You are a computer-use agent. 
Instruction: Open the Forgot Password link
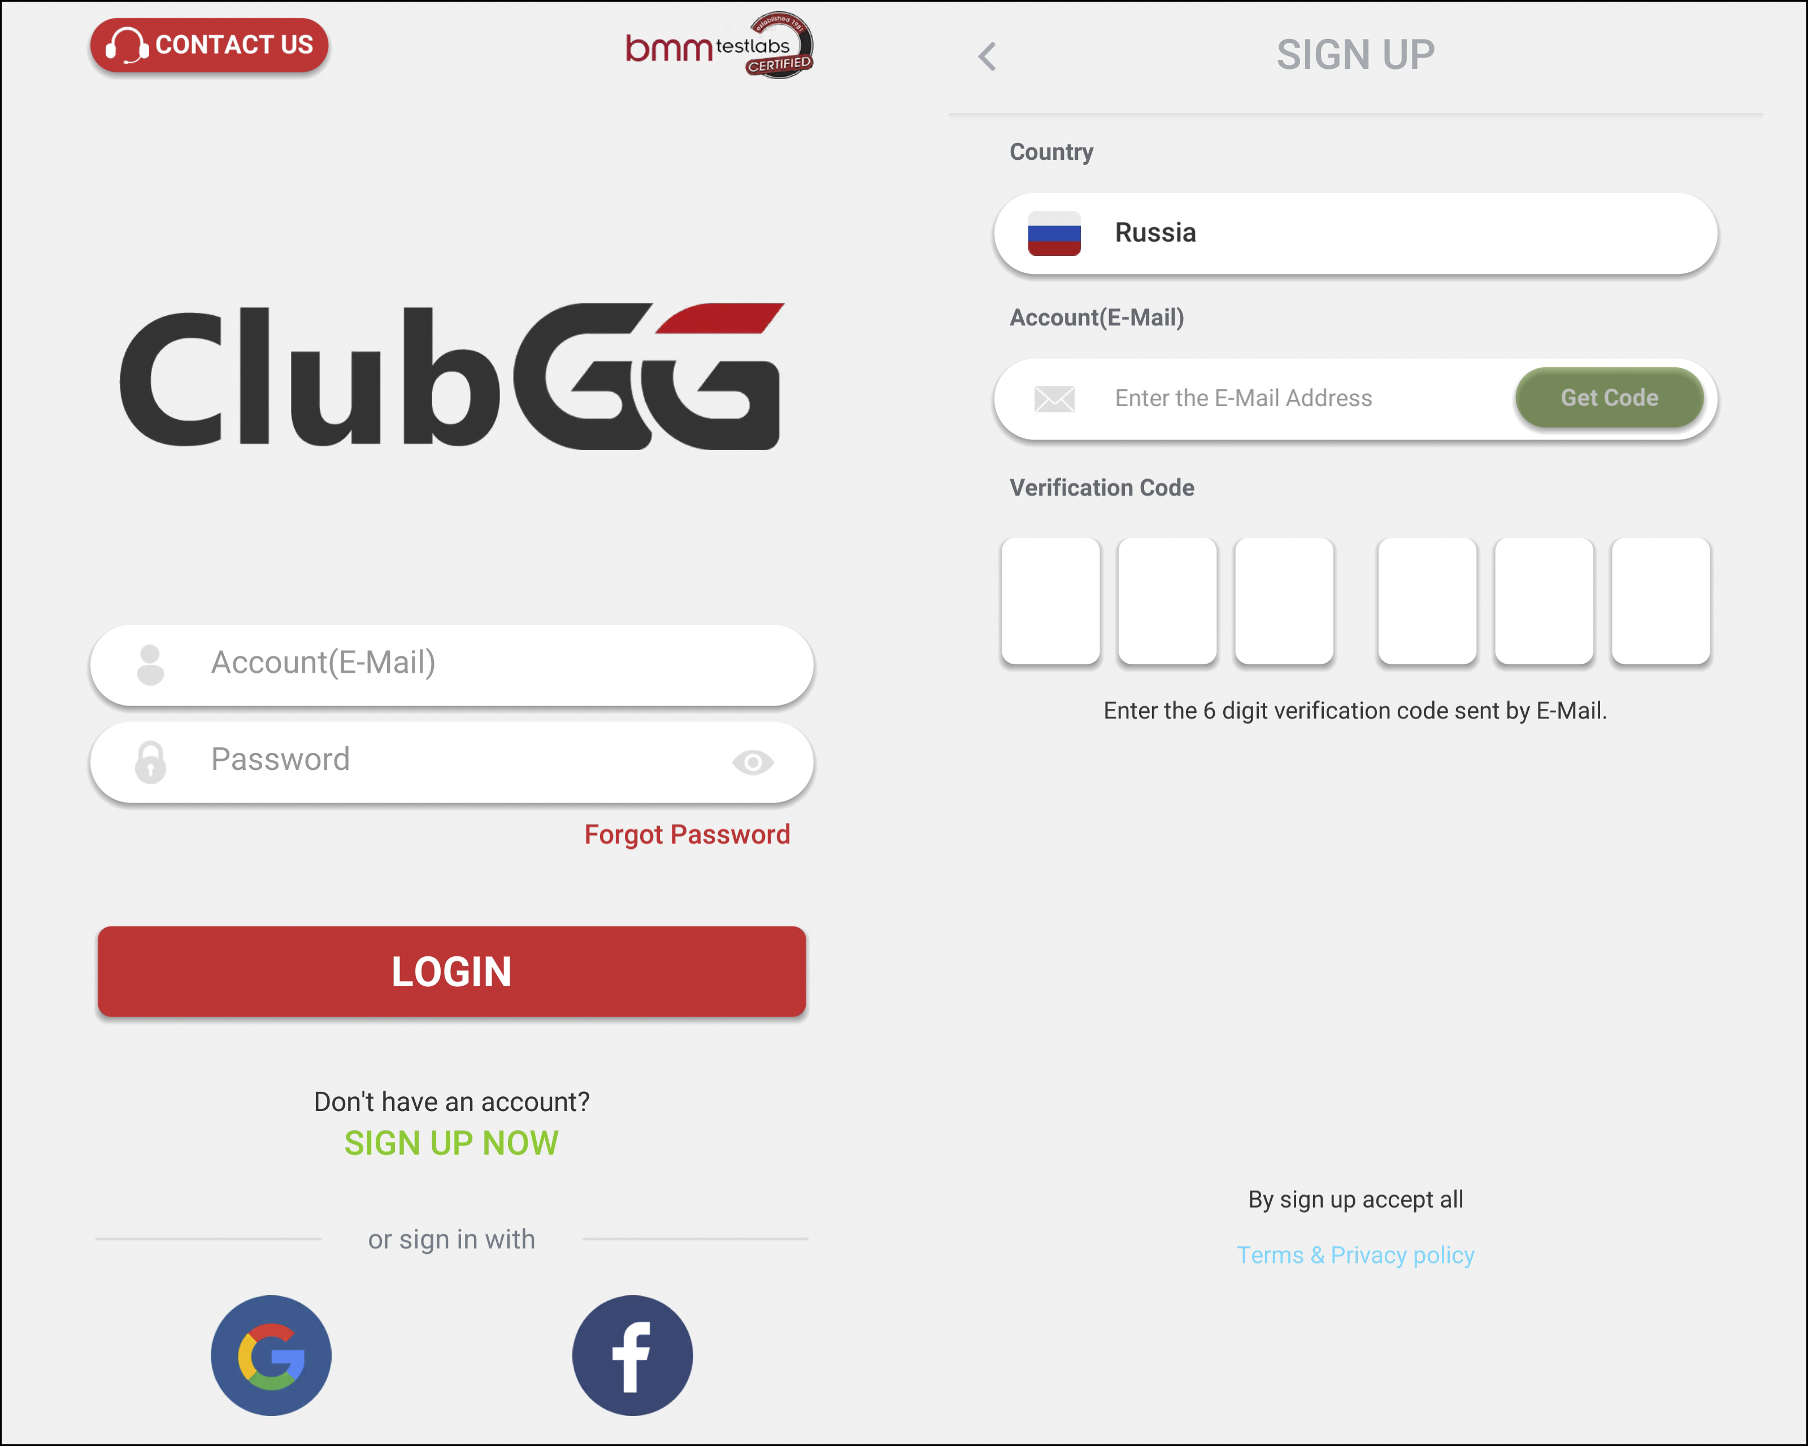687,834
